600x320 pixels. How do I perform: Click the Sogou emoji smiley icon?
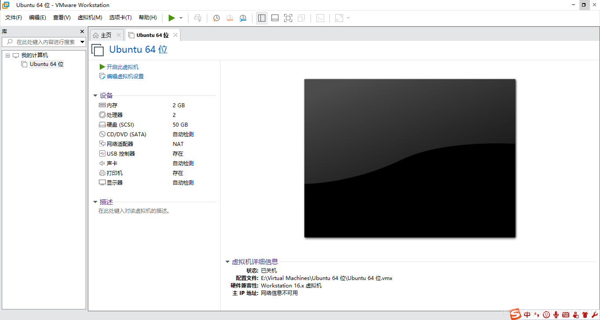[x=546, y=315]
